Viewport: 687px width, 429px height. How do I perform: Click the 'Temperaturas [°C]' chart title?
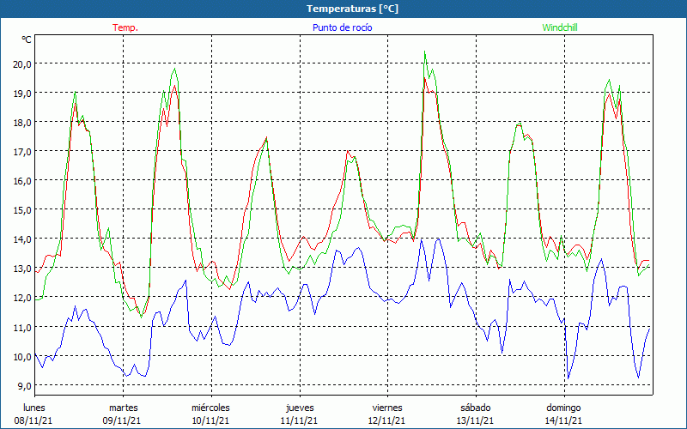[x=352, y=9]
